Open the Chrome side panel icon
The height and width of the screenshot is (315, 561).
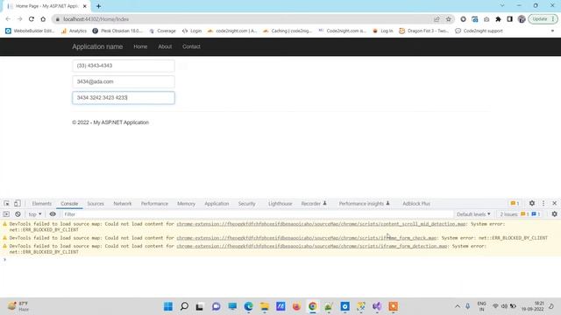(x=509, y=19)
